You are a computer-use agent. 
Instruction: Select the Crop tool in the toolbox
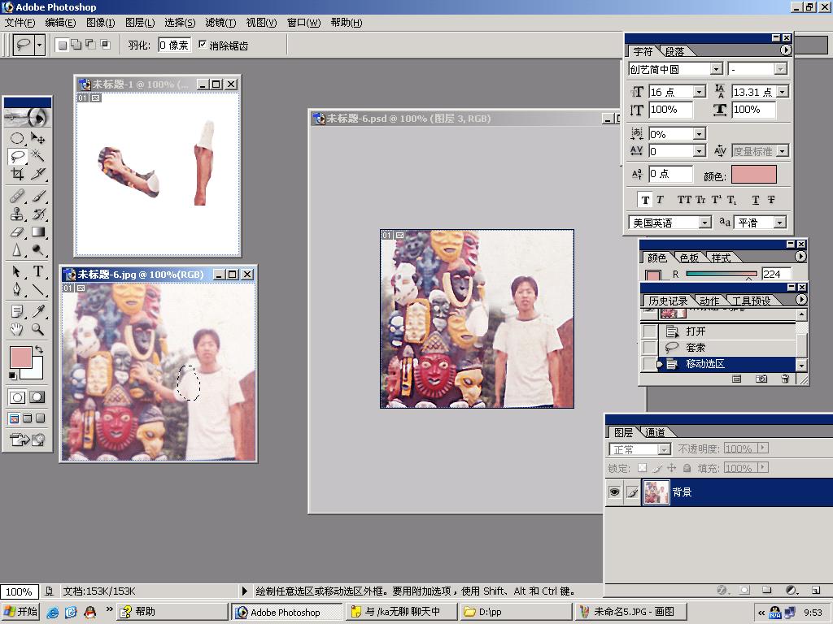pyautogui.click(x=16, y=174)
